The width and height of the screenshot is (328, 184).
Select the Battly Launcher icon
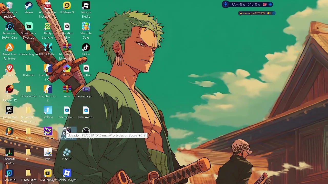point(48,31)
